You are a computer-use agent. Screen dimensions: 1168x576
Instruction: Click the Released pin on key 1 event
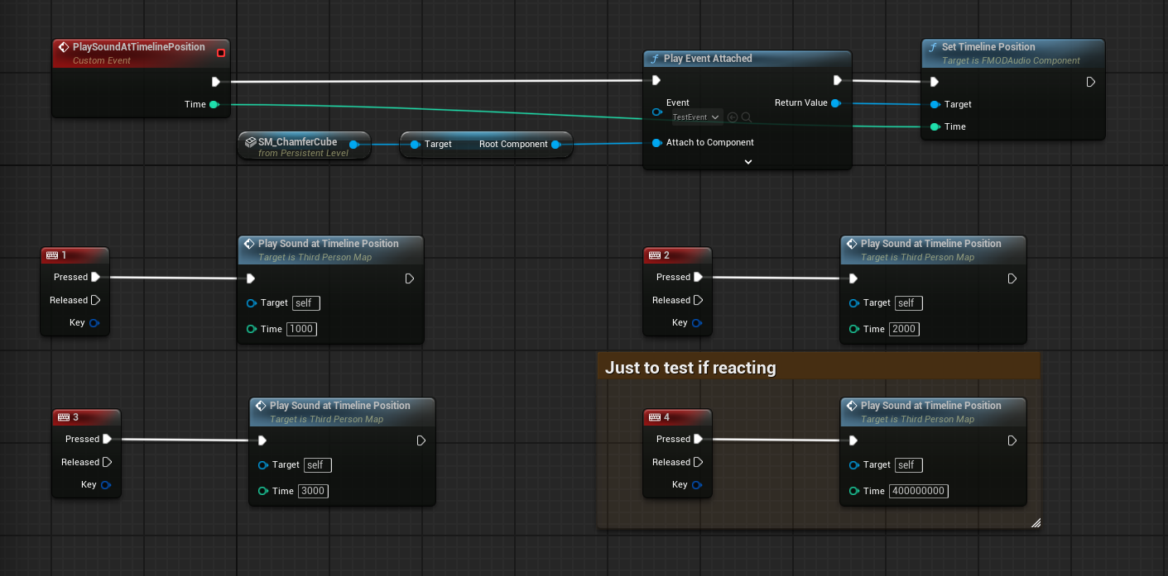95,300
